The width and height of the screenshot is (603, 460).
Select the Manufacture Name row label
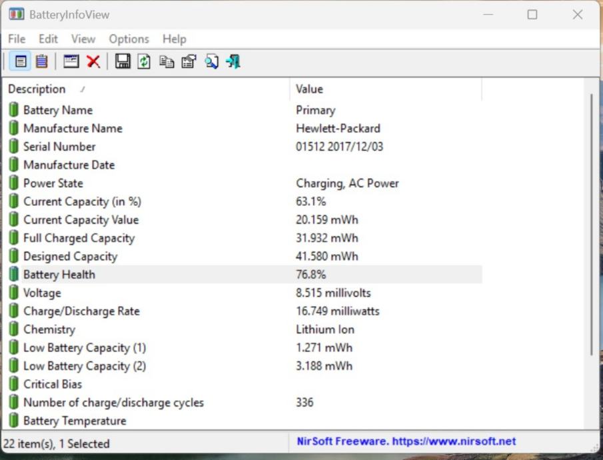pyautogui.click(x=73, y=128)
